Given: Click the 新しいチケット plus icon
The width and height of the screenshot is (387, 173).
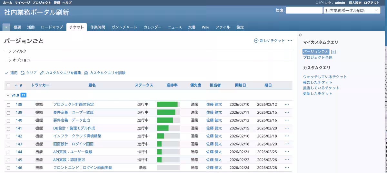Looking at the screenshot, I should click(x=256, y=41).
